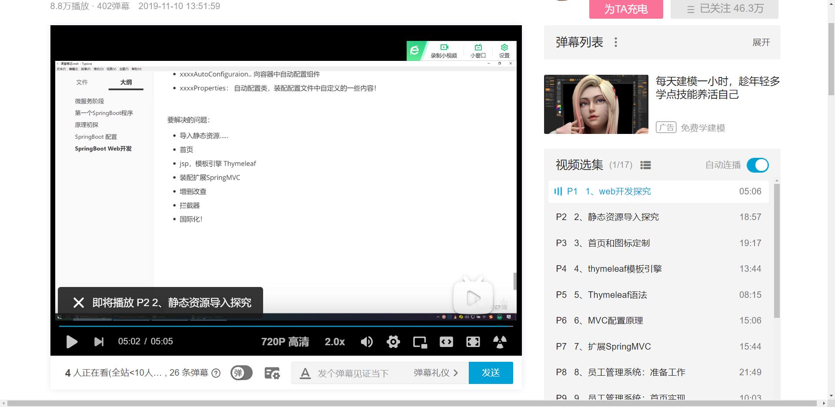
Task: Dismiss the upcoming P2 autoplay notice
Action: click(x=79, y=303)
